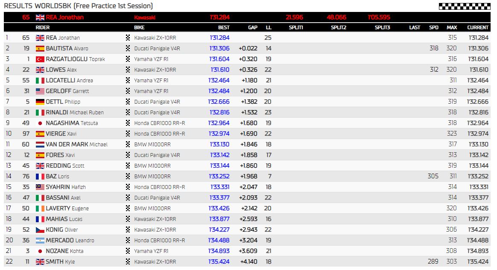Click the SPLIT3 column header
The image size is (497, 270).
[x=382, y=28]
